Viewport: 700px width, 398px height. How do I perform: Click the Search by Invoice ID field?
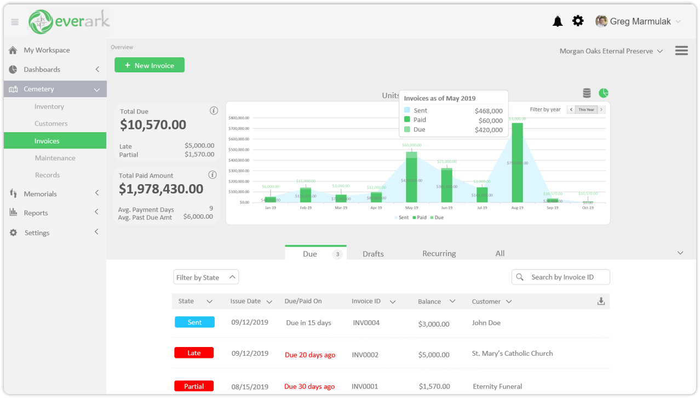pos(561,277)
